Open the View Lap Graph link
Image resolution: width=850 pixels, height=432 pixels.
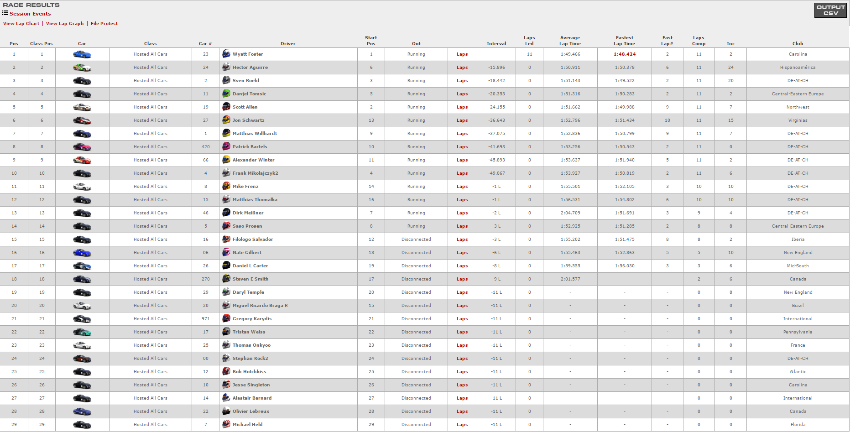[65, 24]
